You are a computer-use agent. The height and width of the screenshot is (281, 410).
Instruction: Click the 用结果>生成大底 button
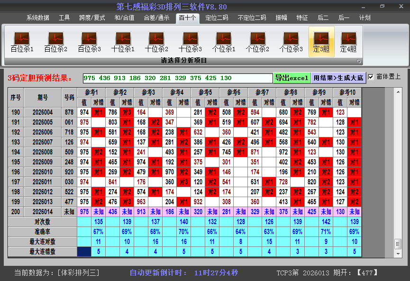pos(338,78)
